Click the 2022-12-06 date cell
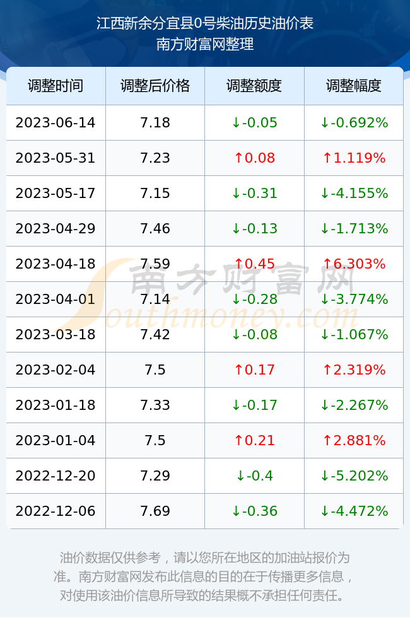The width and height of the screenshot is (410, 618). coord(56,511)
